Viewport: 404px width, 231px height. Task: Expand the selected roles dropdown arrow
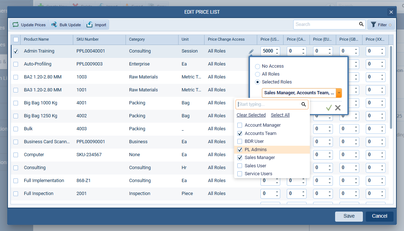(x=339, y=93)
